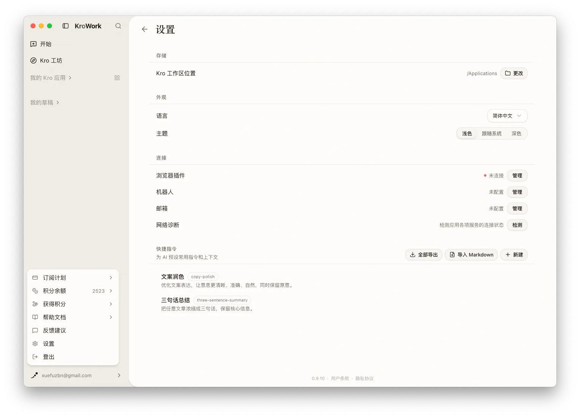Open 获得积分 menu item
The height and width of the screenshot is (418, 580).
tap(73, 304)
